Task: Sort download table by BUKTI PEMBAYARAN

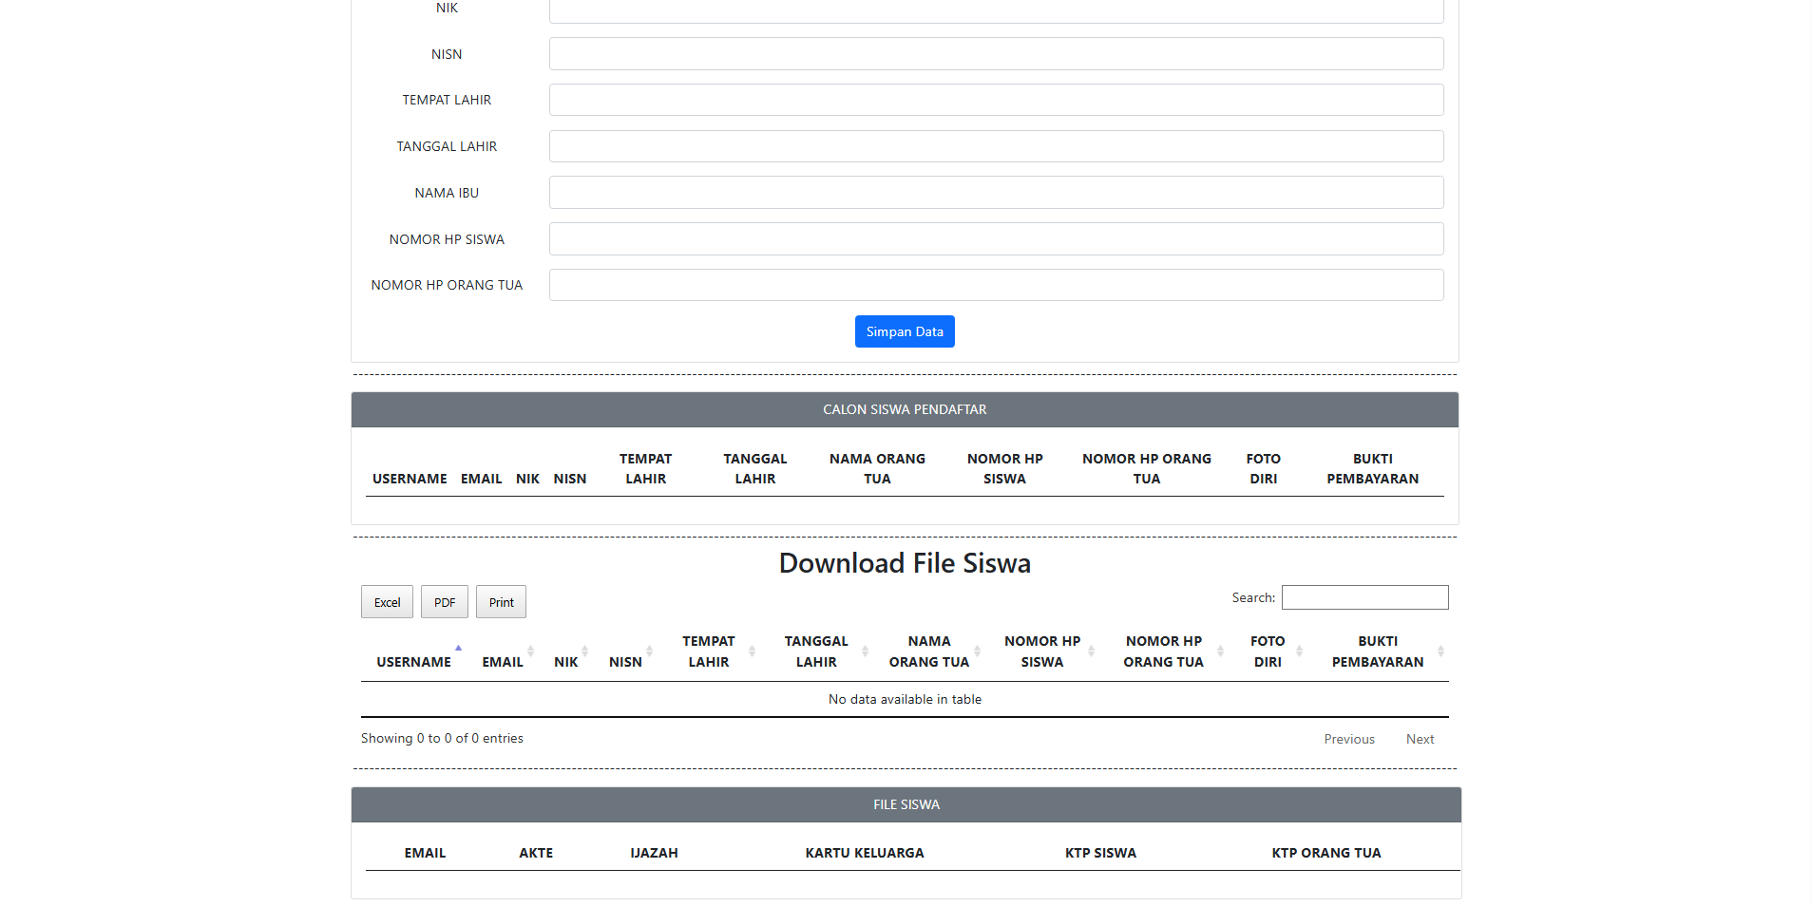Action: [1377, 651]
